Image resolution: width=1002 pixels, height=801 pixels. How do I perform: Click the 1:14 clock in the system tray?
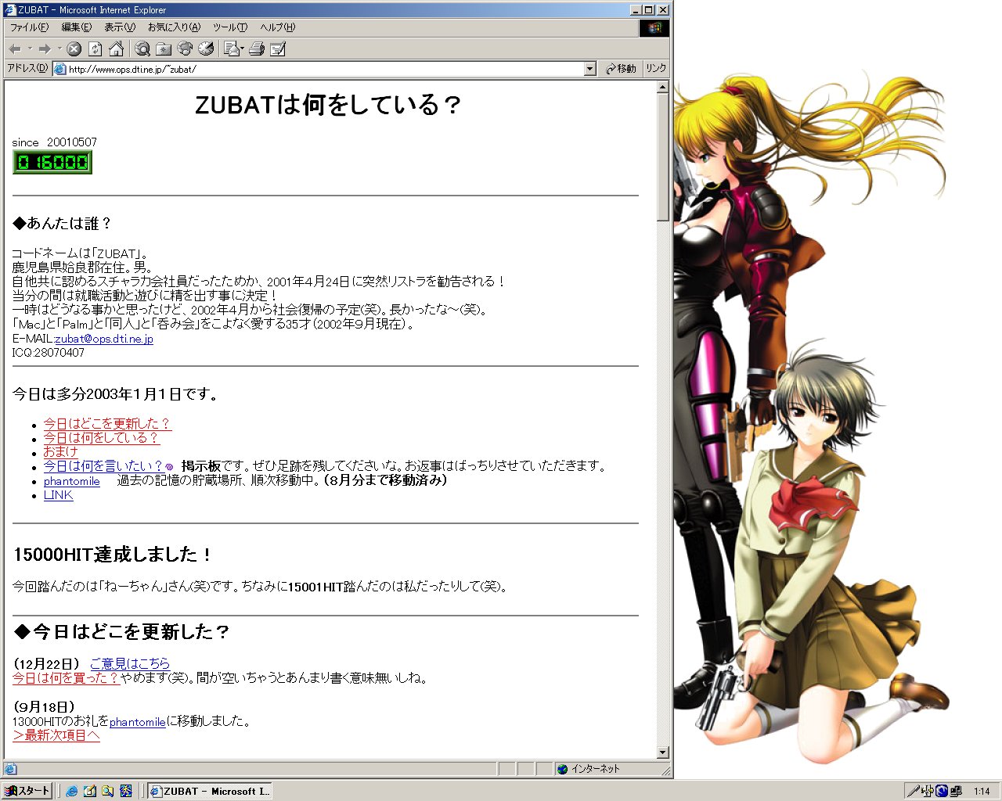982,792
